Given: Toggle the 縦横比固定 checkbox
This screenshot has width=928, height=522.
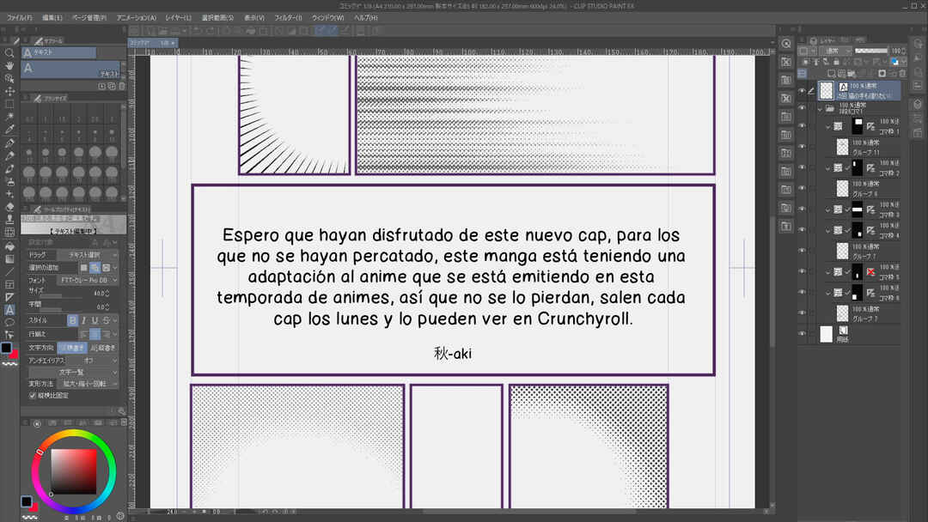Looking at the screenshot, I should (x=33, y=396).
